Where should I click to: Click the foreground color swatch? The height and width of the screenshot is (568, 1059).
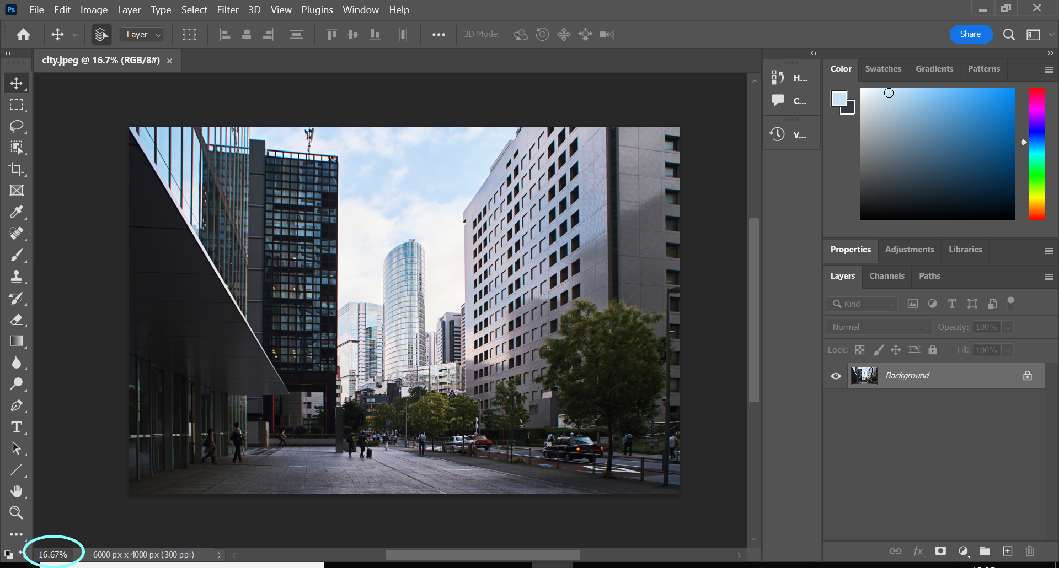pos(839,99)
